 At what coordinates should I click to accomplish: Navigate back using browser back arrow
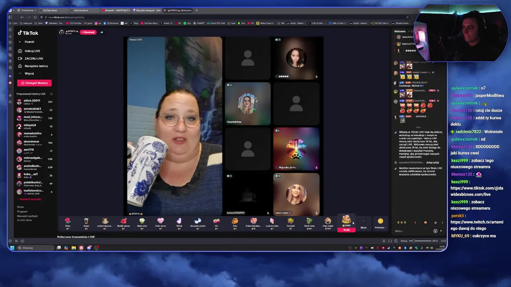tap(22, 17)
